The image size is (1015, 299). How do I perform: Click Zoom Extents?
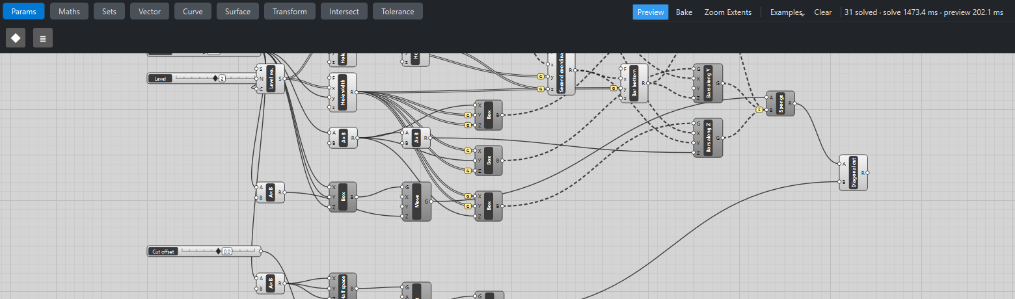[x=727, y=12]
